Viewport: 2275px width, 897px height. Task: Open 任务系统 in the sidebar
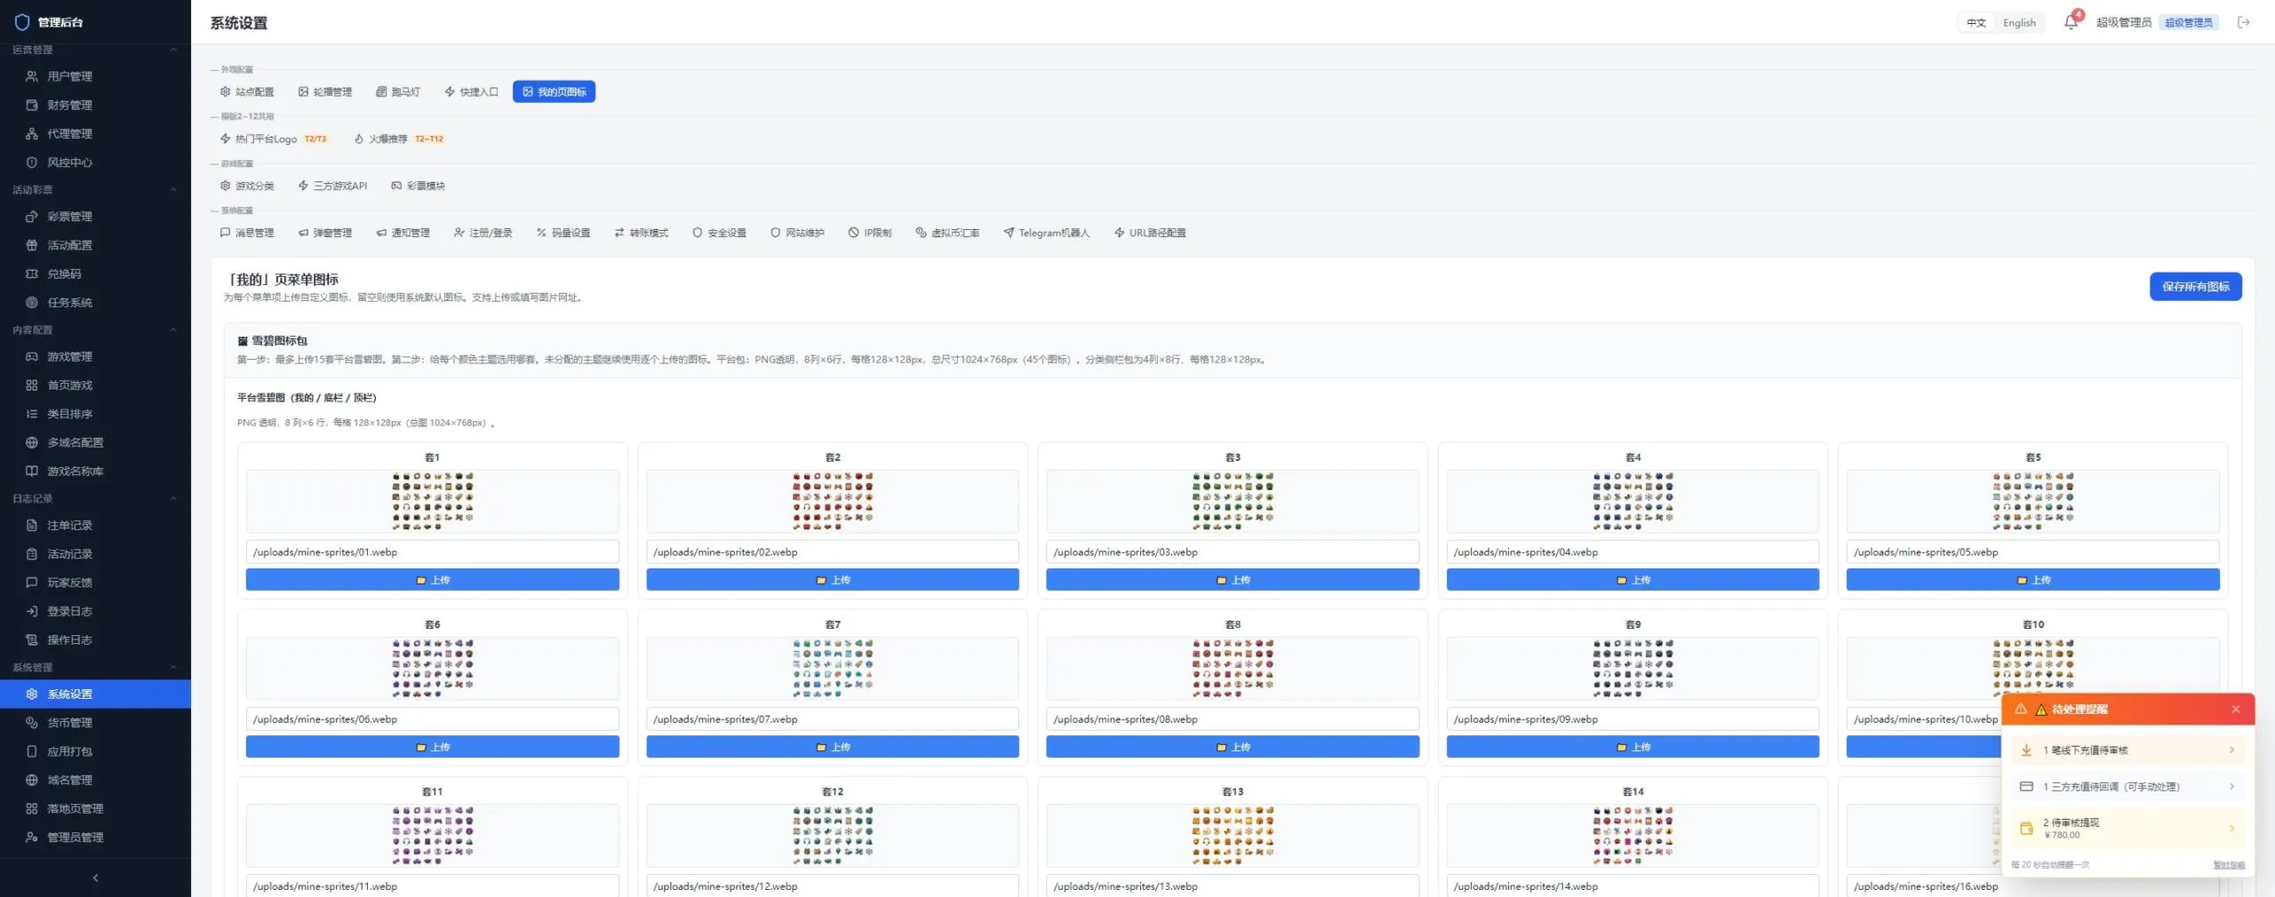pos(95,302)
